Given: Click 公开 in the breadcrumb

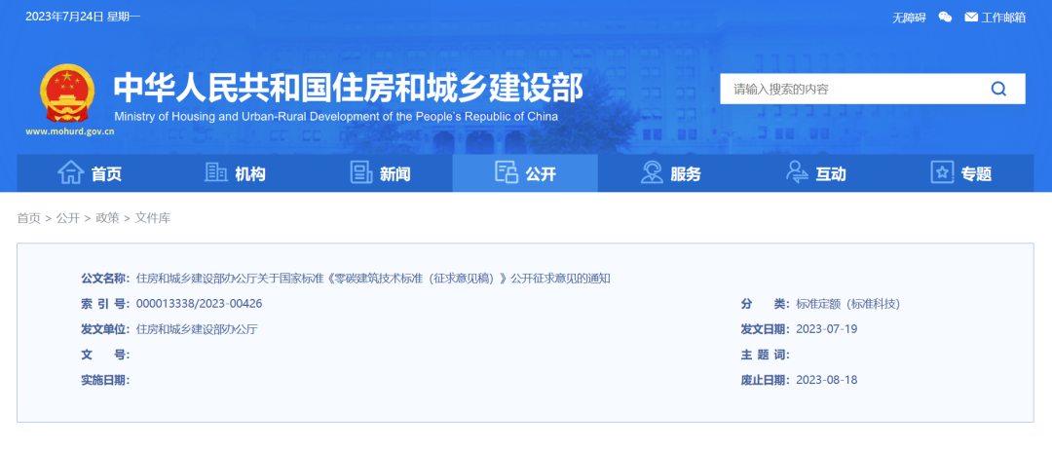Looking at the screenshot, I should 68,218.
